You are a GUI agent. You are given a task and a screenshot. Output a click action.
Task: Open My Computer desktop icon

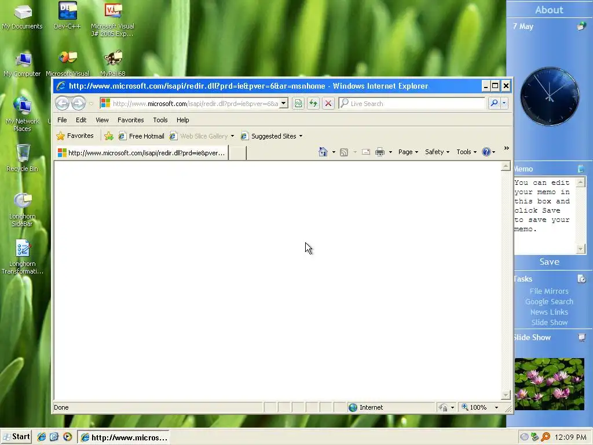[23, 64]
